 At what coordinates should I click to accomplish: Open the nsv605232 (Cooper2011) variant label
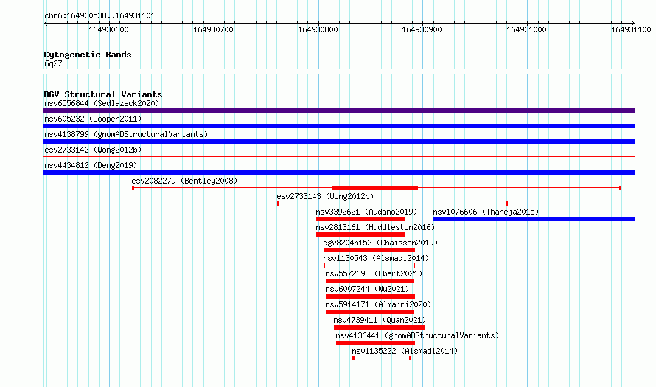click(x=93, y=119)
